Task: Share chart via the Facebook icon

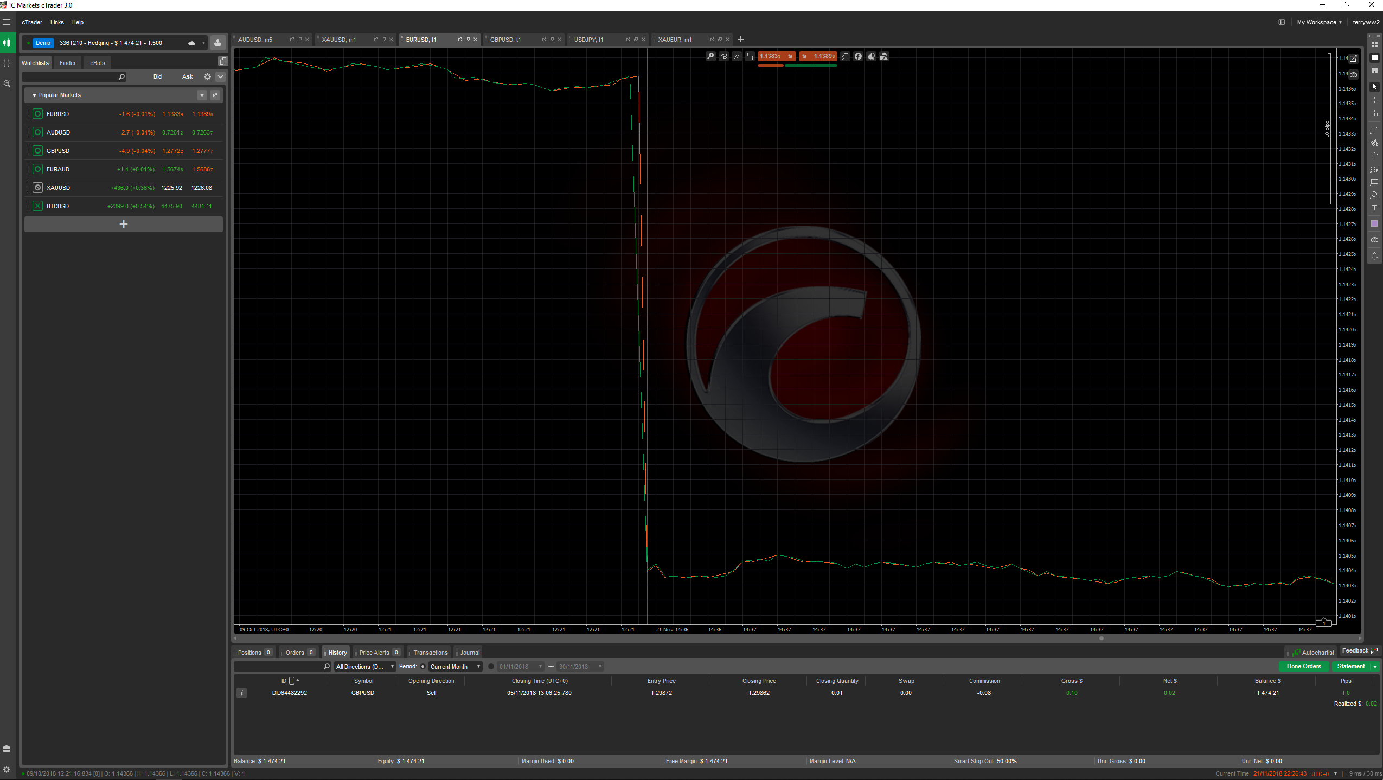Action: (x=858, y=56)
